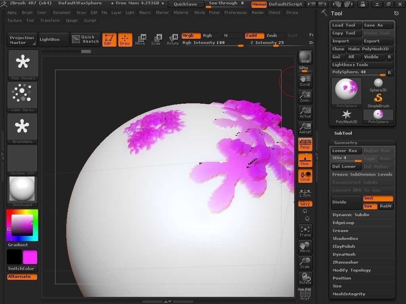Click the QuickSave button
The width and height of the screenshot is (406, 304).
click(185, 4)
